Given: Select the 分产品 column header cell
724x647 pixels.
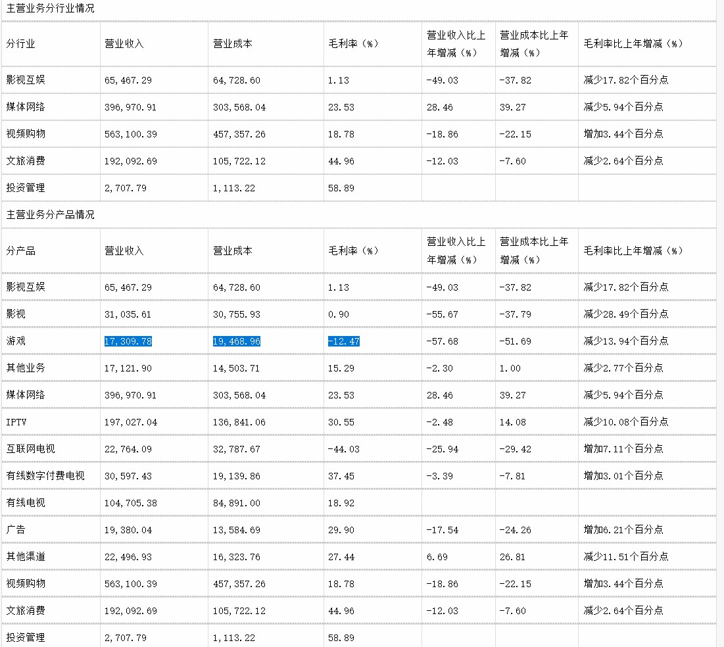Looking at the screenshot, I should click(x=21, y=251).
